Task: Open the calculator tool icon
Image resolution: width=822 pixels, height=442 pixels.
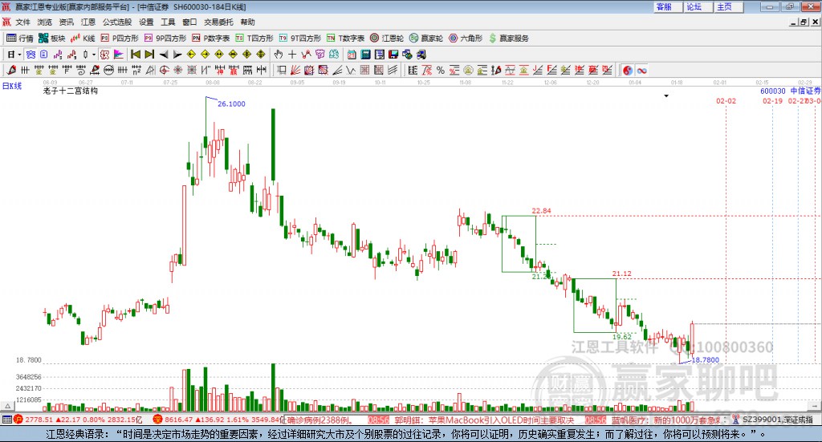Action: pyautogui.click(x=365, y=55)
